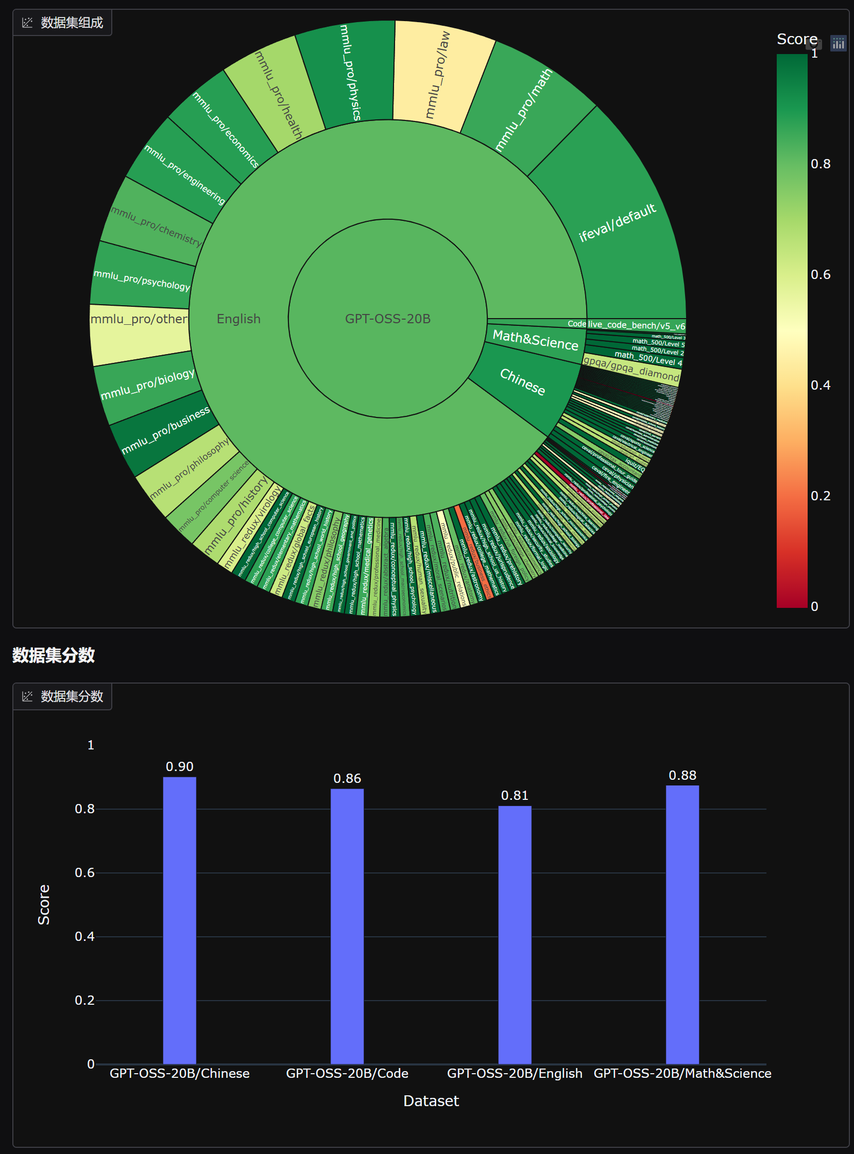Click the chart icon beside 数据集组成
854x1154 pixels.
(27, 23)
